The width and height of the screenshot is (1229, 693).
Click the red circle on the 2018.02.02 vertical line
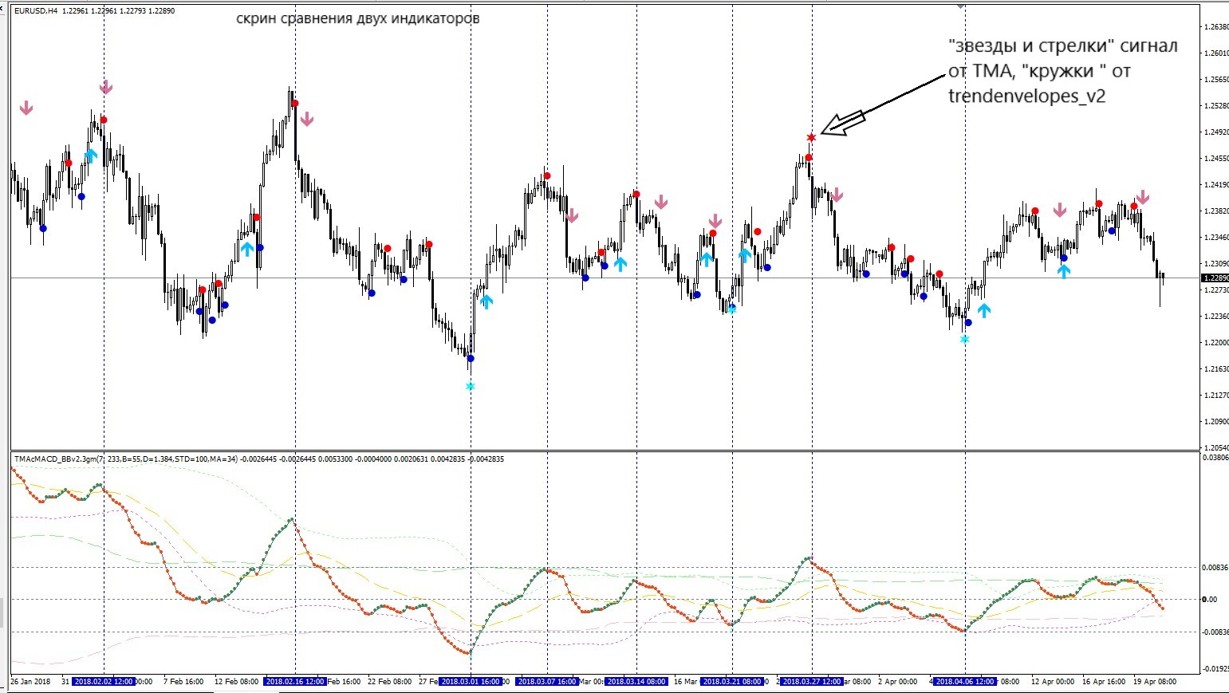(x=104, y=120)
